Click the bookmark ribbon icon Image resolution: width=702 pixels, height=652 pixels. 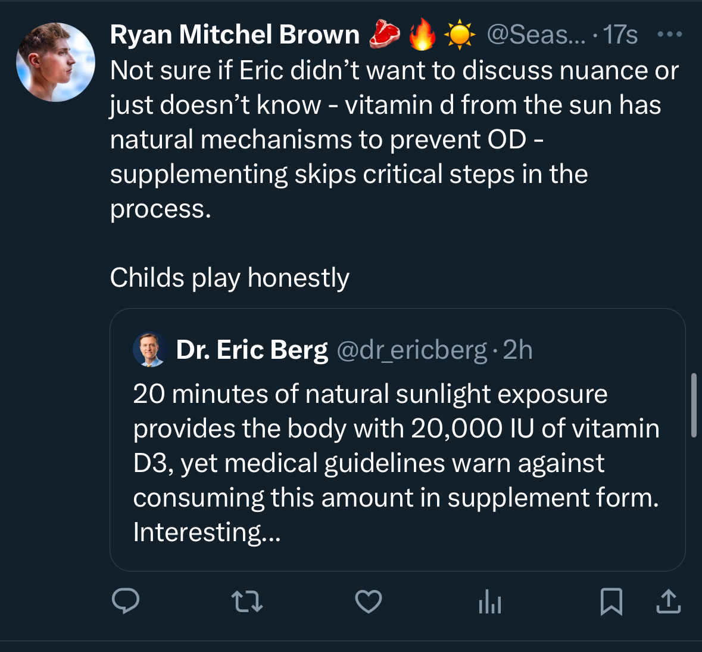coord(611,603)
